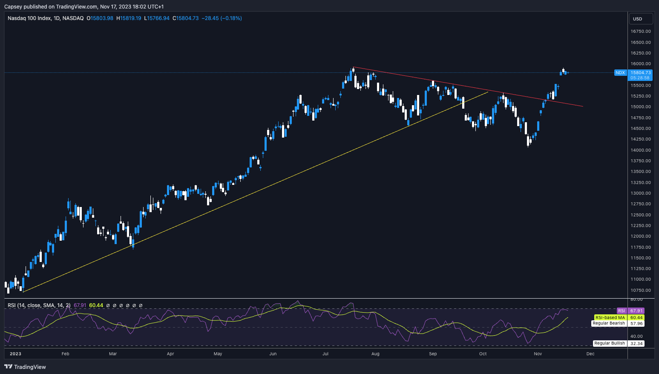
Task: Open the USD currency selector
Action: coord(641,19)
